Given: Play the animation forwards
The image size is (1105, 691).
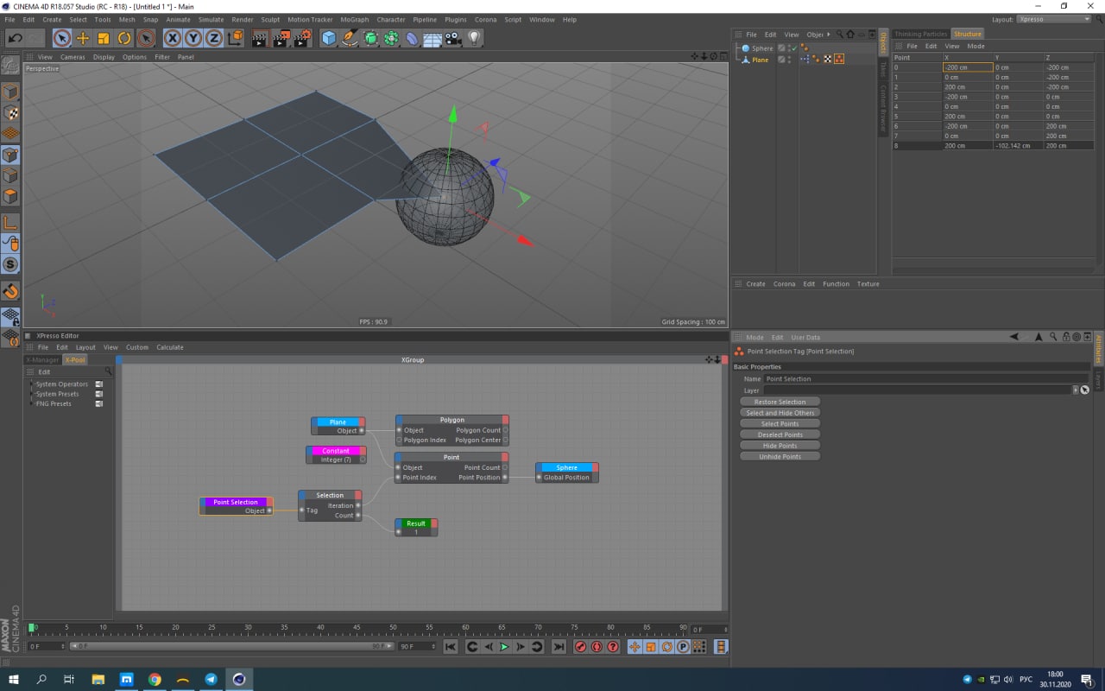Looking at the screenshot, I should [x=504, y=647].
